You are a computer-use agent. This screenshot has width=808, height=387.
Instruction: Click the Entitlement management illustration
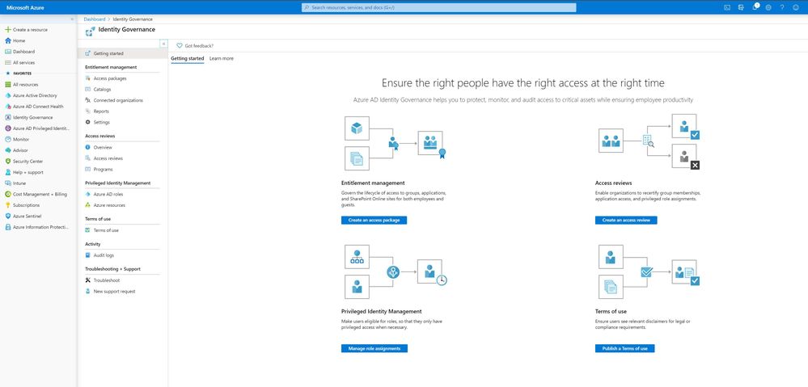pos(396,143)
